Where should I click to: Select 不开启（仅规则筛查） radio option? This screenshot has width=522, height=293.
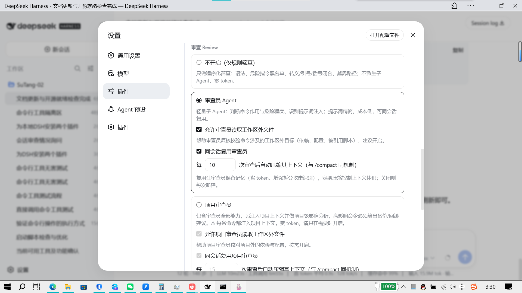pos(199,63)
